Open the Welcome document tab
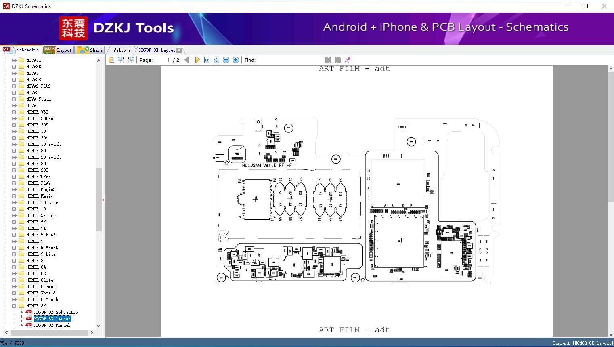 (x=122, y=50)
